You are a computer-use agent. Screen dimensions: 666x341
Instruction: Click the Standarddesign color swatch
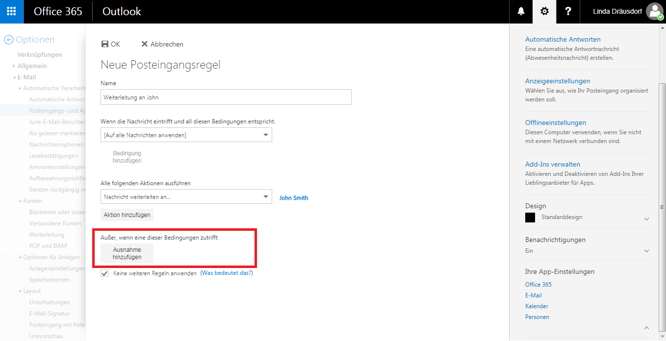530,217
